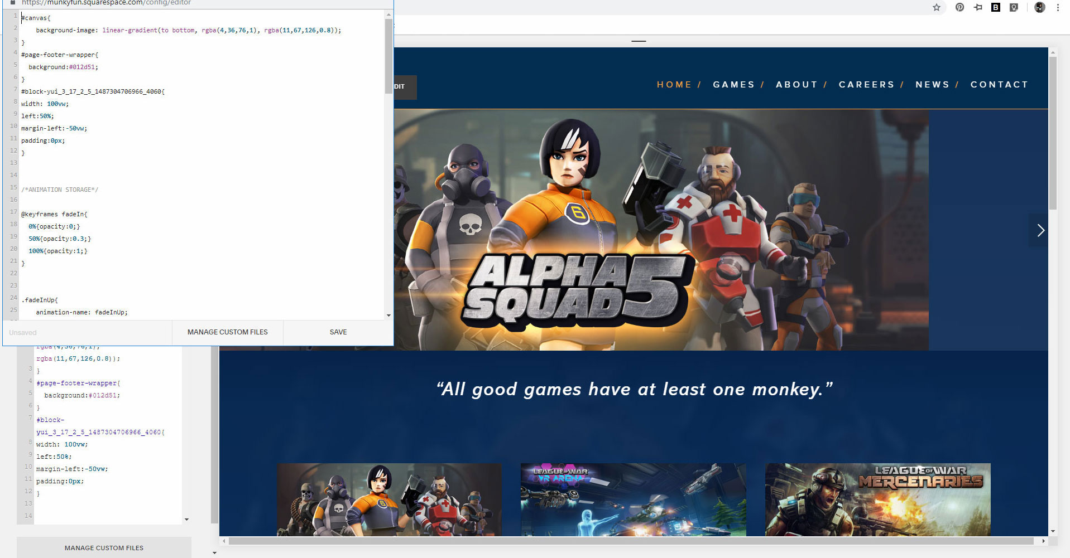1070x558 pixels.
Task: Open the CONTACT navigation link
Action: 999,85
